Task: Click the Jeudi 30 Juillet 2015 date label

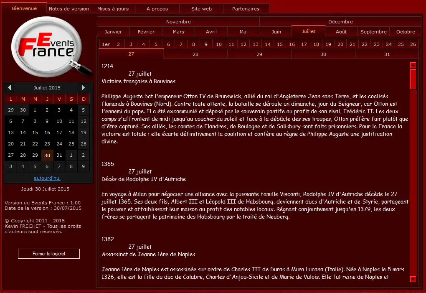Action: tap(45, 189)
